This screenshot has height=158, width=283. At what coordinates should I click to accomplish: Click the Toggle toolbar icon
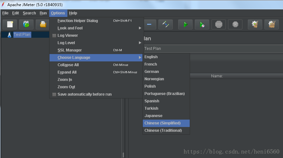pos(165,24)
